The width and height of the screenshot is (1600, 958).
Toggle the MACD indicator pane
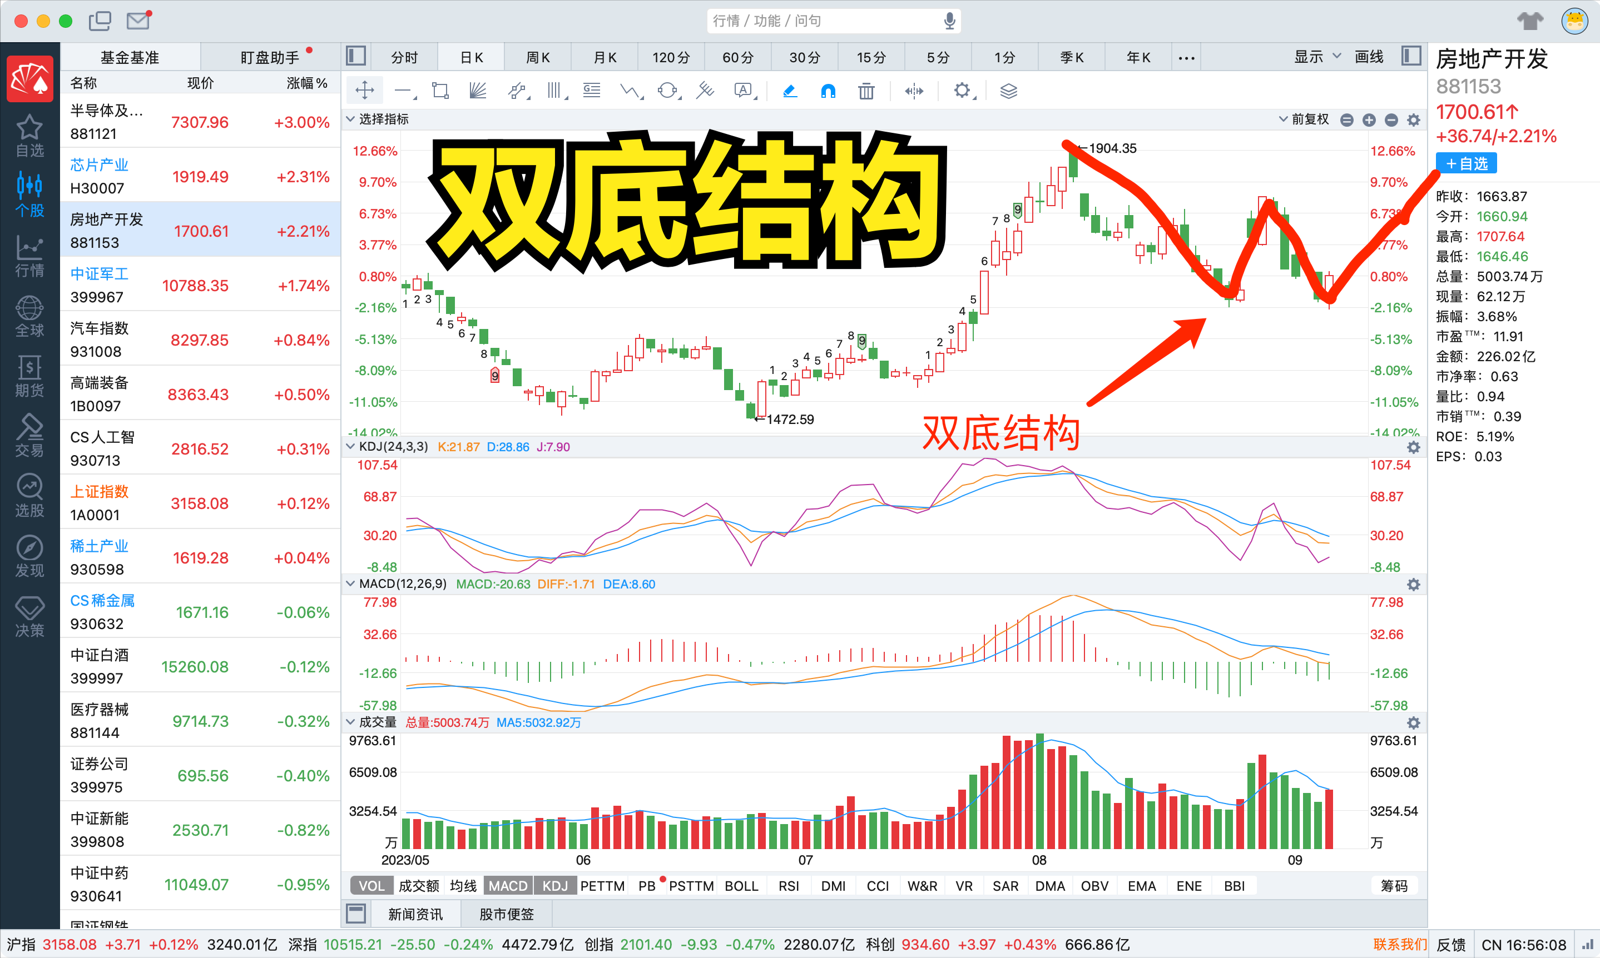pyautogui.click(x=508, y=886)
